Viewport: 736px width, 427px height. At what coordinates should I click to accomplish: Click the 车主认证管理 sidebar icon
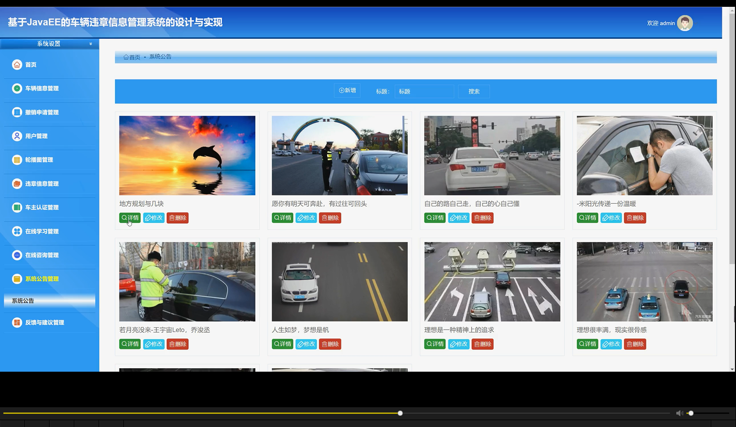point(17,207)
